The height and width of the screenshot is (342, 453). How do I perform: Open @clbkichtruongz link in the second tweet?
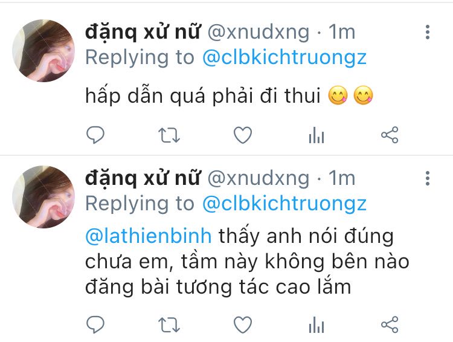point(284,204)
